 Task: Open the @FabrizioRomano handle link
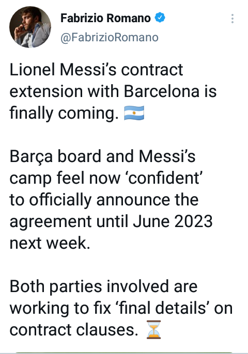[x=110, y=37]
